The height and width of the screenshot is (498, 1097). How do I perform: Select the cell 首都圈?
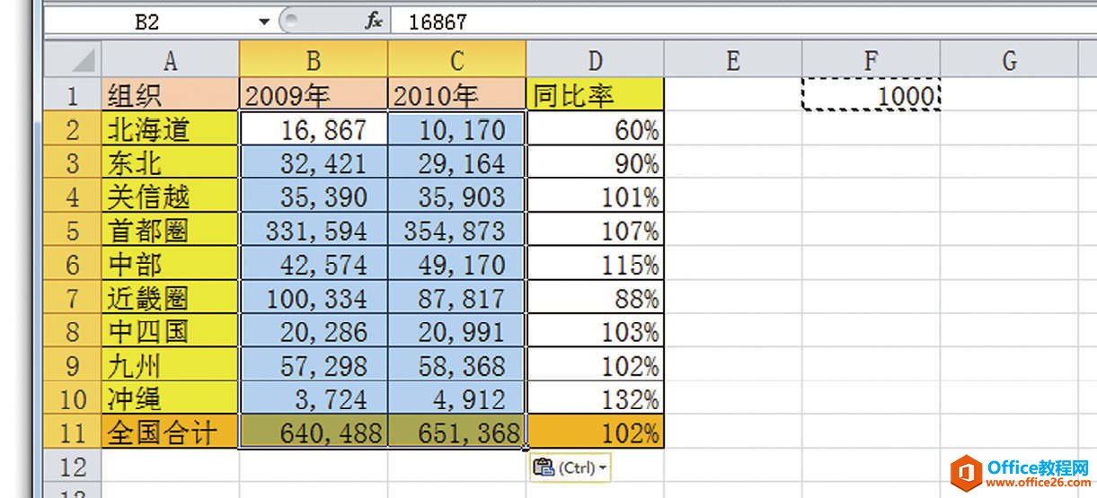(170, 231)
